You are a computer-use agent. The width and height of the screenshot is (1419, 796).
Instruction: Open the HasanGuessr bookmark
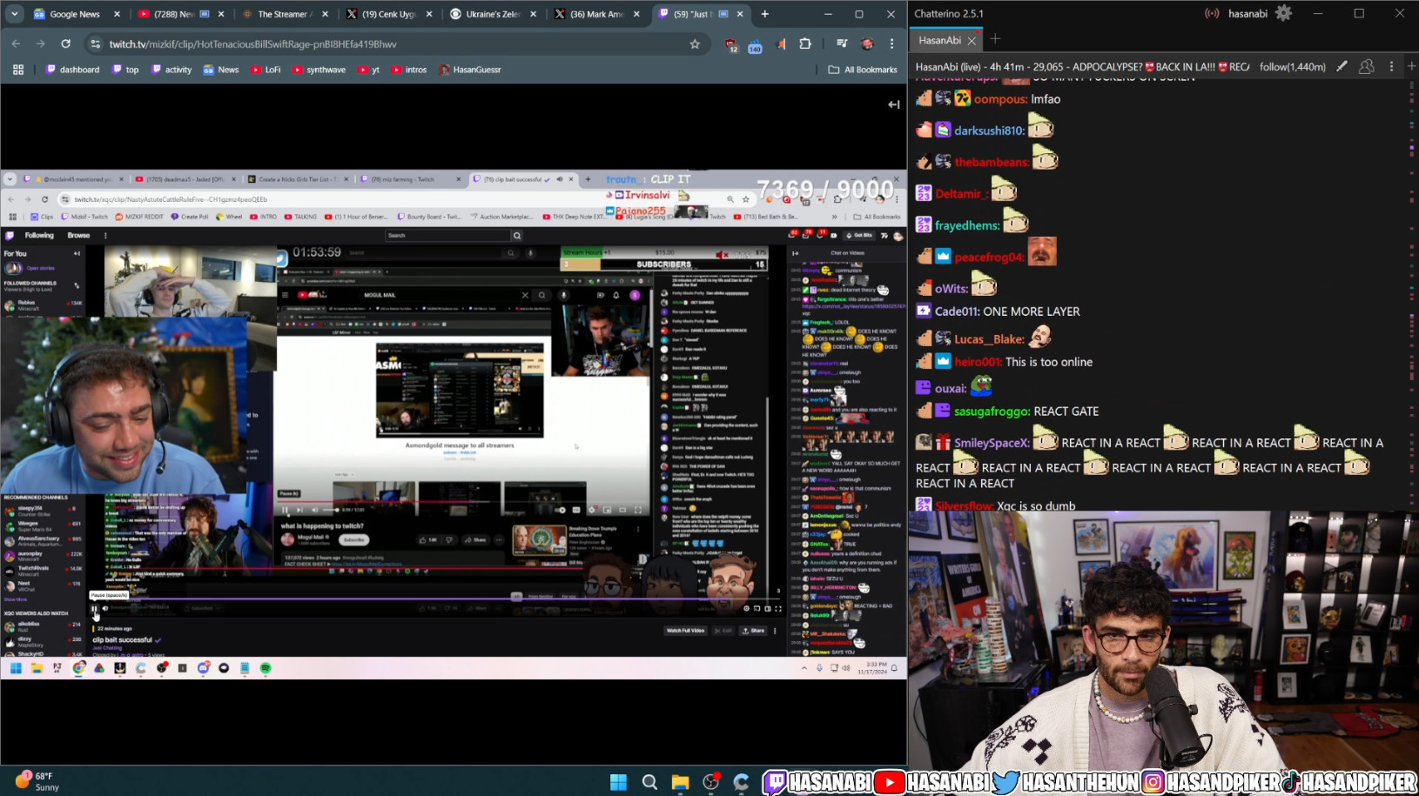coord(470,70)
